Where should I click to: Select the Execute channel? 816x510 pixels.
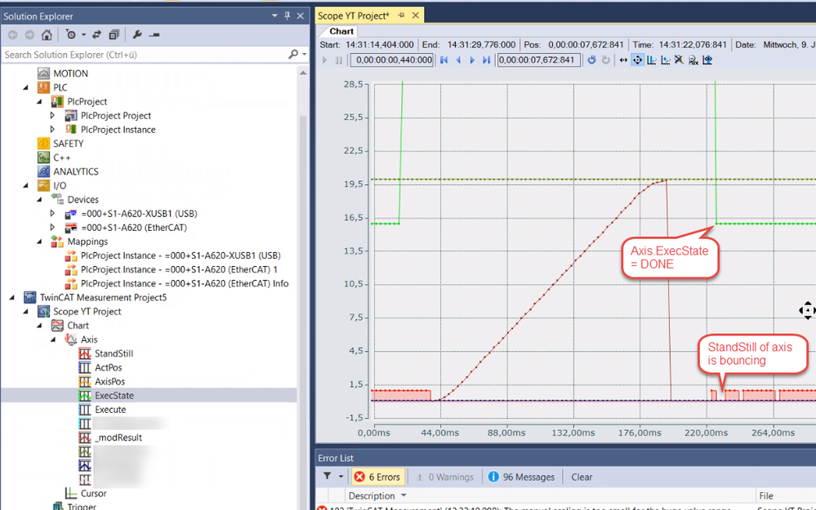tap(110, 410)
